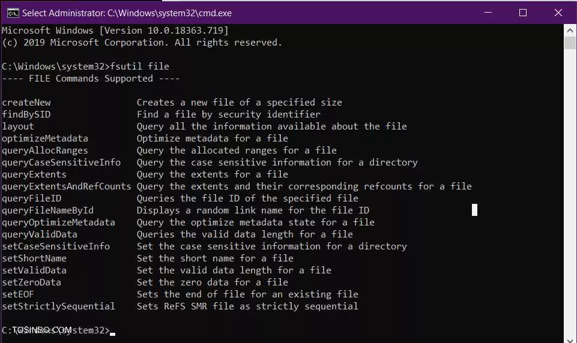This screenshot has width=577, height=343.
Task: Click the white selection block
Action: point(474,210)
